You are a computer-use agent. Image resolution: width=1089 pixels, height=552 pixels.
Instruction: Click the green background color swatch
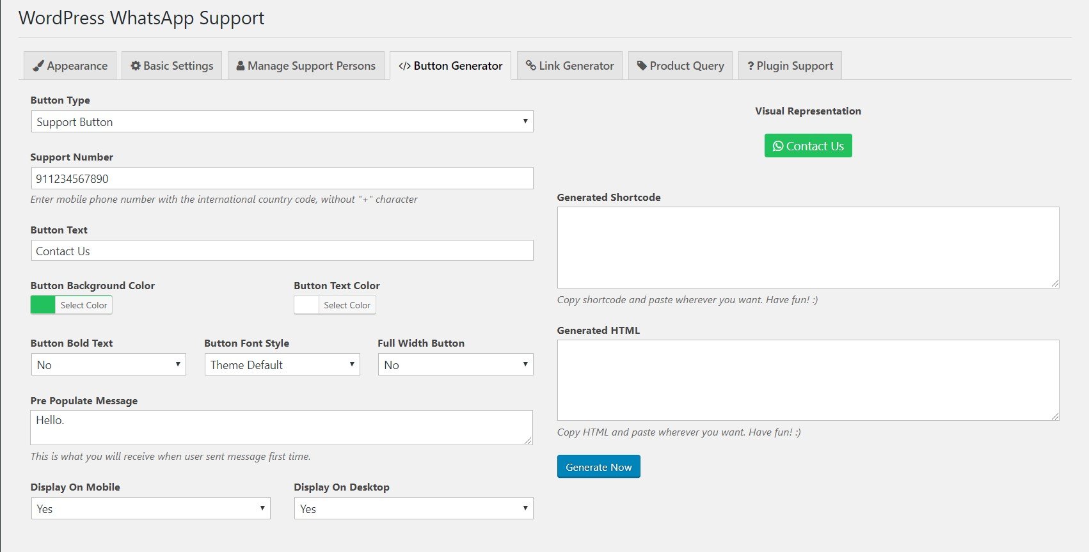tap(43, 305)
